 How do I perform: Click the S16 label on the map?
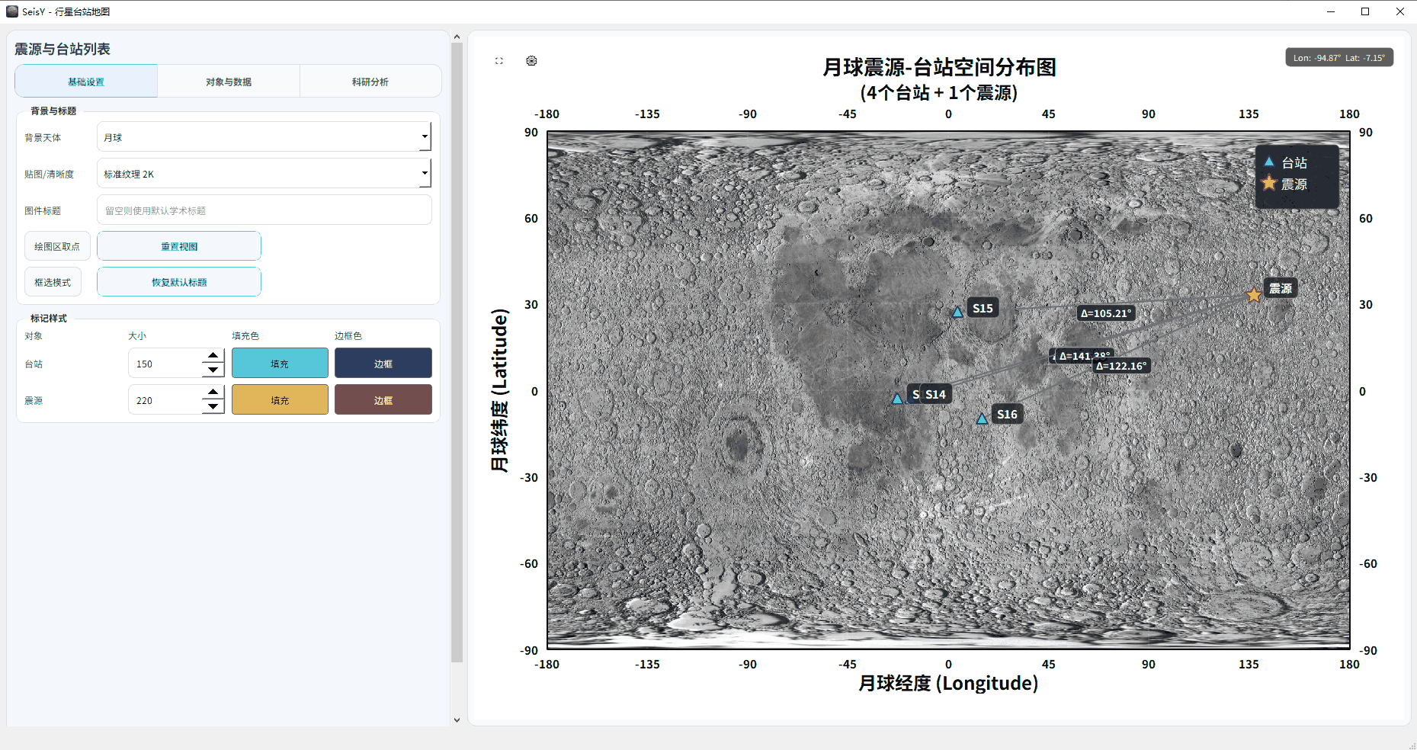tap(1007, 414)
